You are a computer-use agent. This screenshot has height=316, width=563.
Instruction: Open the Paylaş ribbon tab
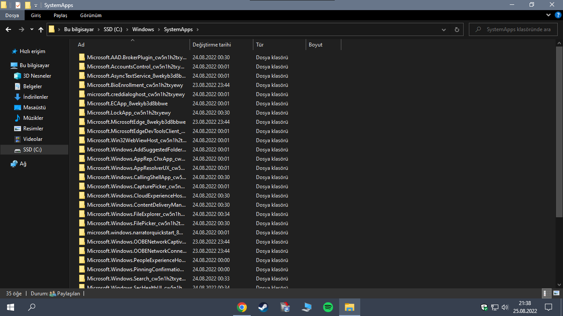[x=60, y=15]
